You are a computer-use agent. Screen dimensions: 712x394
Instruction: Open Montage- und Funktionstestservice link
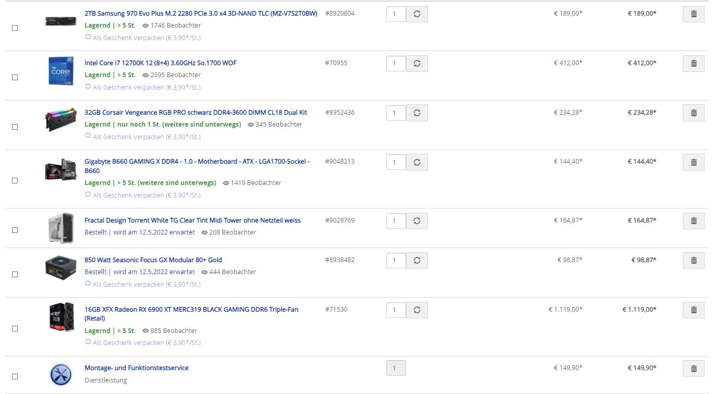(137, 368)
